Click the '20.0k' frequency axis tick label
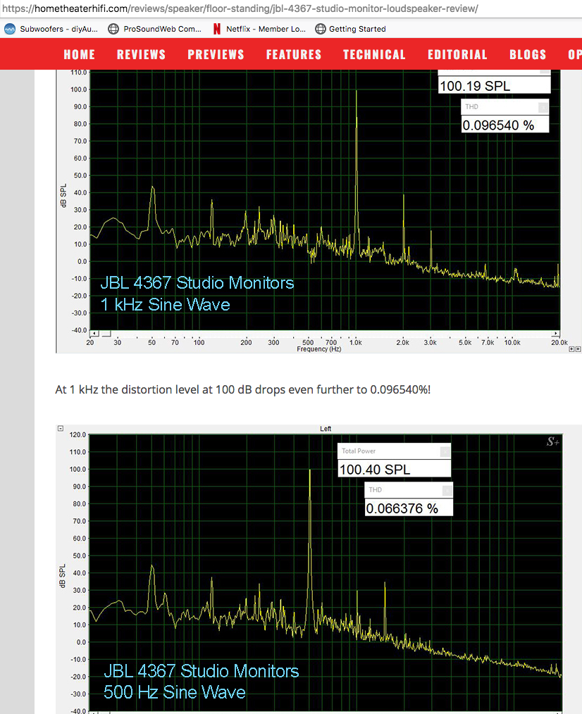This screenshot has width=582, height=714. point(559,342)
